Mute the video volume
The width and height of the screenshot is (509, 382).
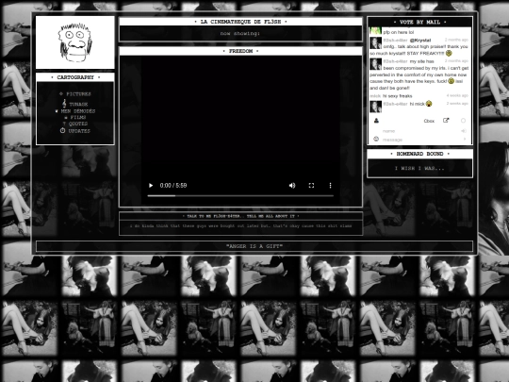pyautogui.click(x=292, y=186)
